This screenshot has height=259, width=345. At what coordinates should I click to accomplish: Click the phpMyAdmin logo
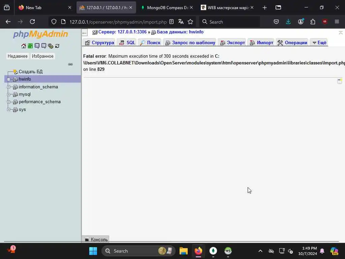(x=41, y=34)
